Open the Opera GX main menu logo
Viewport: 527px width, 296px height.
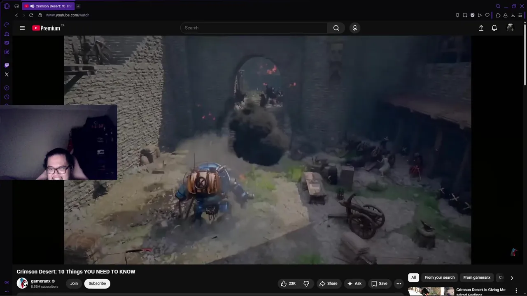[x=7, y=6]
